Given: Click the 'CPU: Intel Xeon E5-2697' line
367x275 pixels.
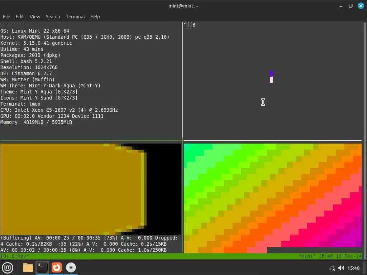Looking at the screenshot, I should coord(59,110).
